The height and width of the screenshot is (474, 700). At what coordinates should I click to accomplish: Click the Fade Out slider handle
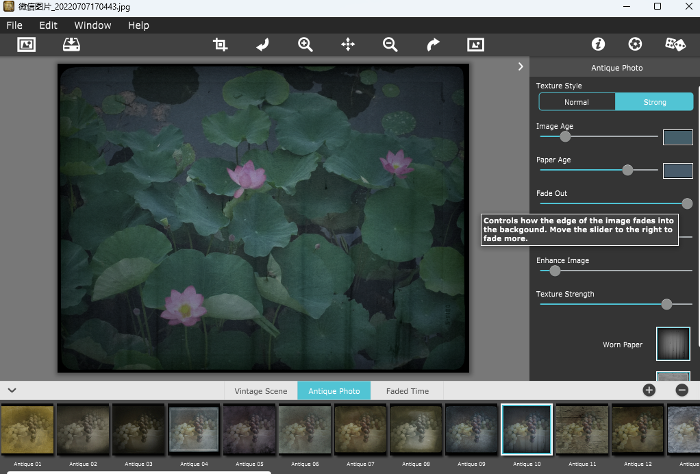[x=688, y=203]
